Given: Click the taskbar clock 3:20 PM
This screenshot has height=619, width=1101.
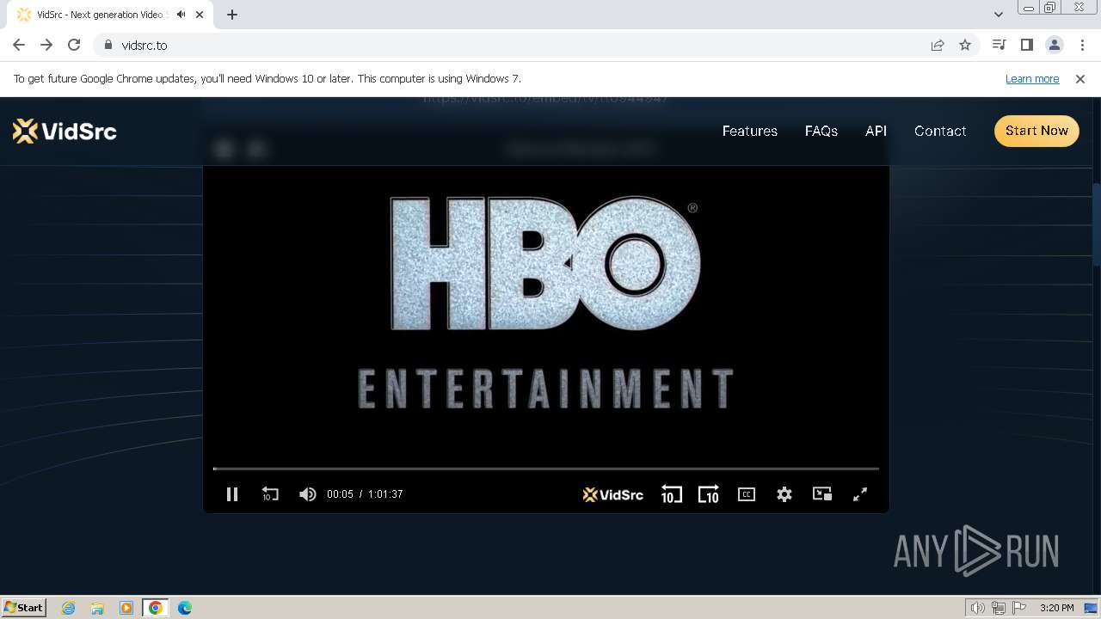Looking at the screenshot, I should pyautogui.click(x=1056, y=608).
